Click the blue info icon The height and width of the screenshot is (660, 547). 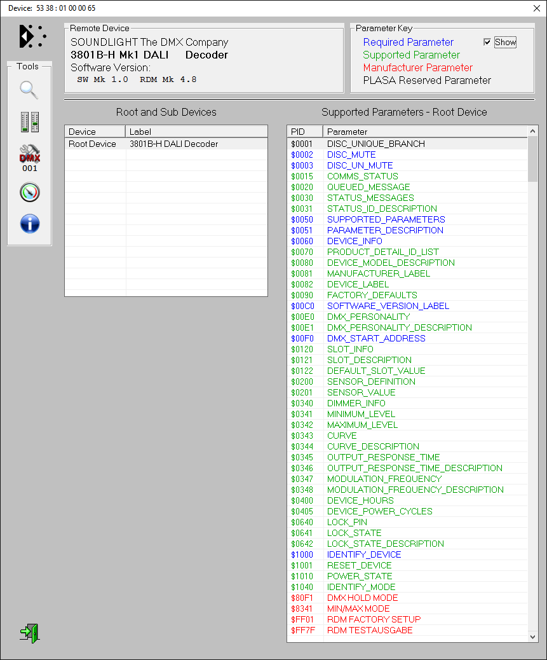(x=29, y=224)
